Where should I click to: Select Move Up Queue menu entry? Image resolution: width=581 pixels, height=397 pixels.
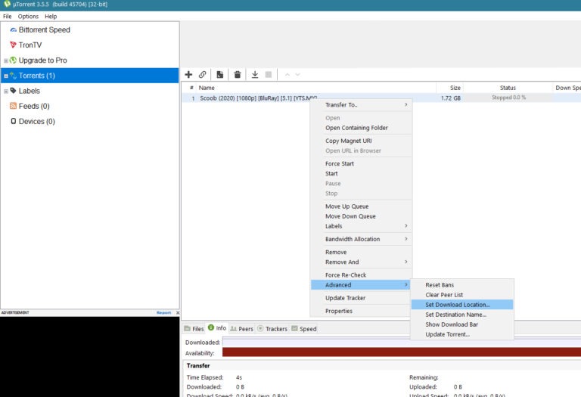pyautogui.click(x=362, y=206)
